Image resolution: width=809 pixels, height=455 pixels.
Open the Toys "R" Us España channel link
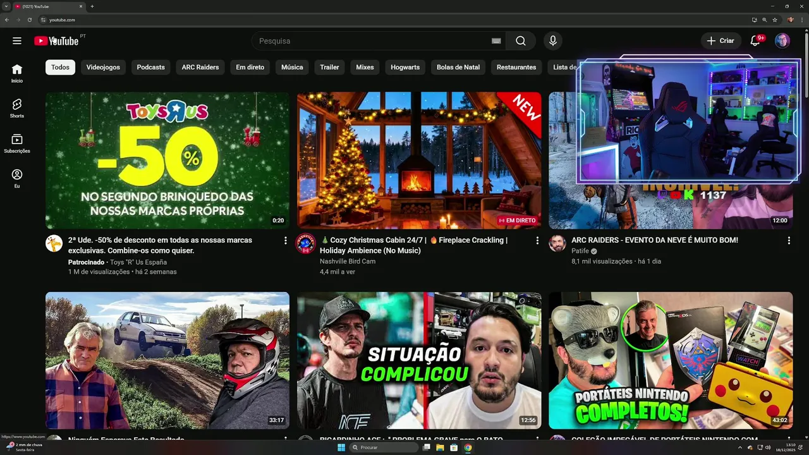138,262
